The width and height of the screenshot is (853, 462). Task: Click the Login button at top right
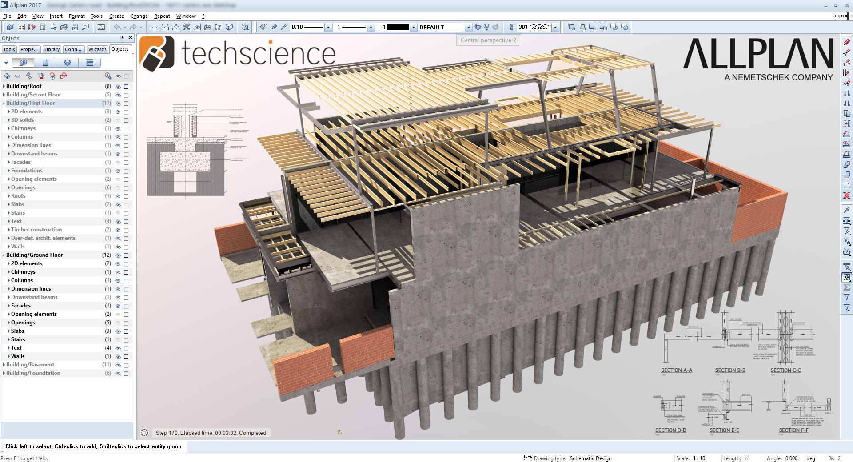838,16
